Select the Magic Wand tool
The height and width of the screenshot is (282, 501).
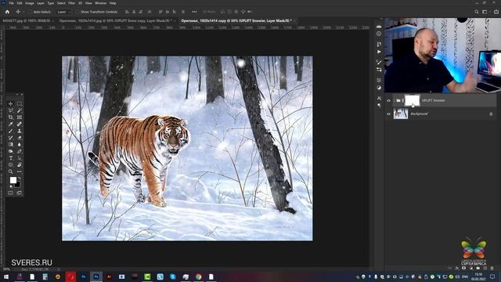coord(19,110)
